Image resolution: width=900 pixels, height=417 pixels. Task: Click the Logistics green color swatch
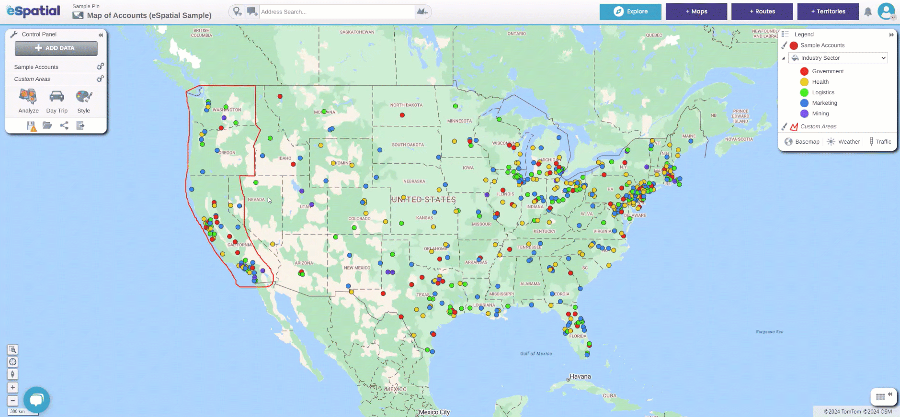[804, 92]
